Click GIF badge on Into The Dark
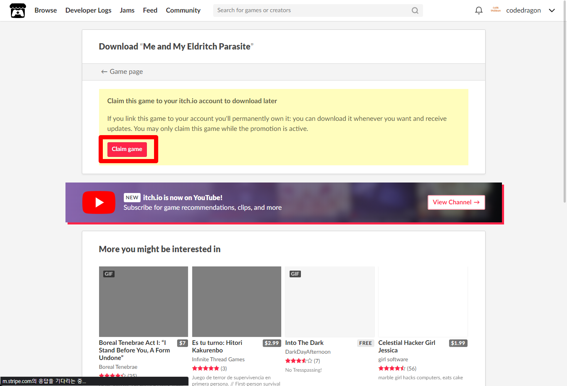567x386 pixels. 295,274
